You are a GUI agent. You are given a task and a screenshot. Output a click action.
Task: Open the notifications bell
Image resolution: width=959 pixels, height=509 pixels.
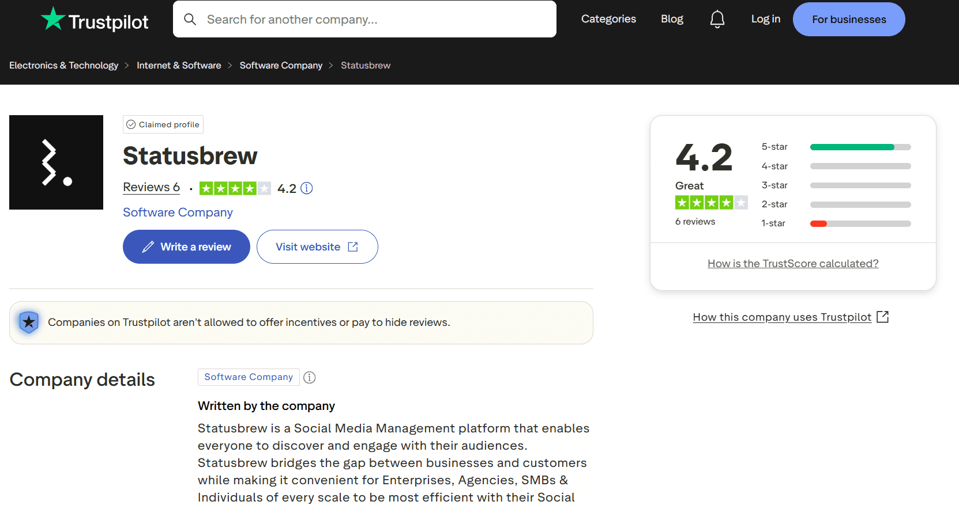pyautogui.click(x=717, y=19)
